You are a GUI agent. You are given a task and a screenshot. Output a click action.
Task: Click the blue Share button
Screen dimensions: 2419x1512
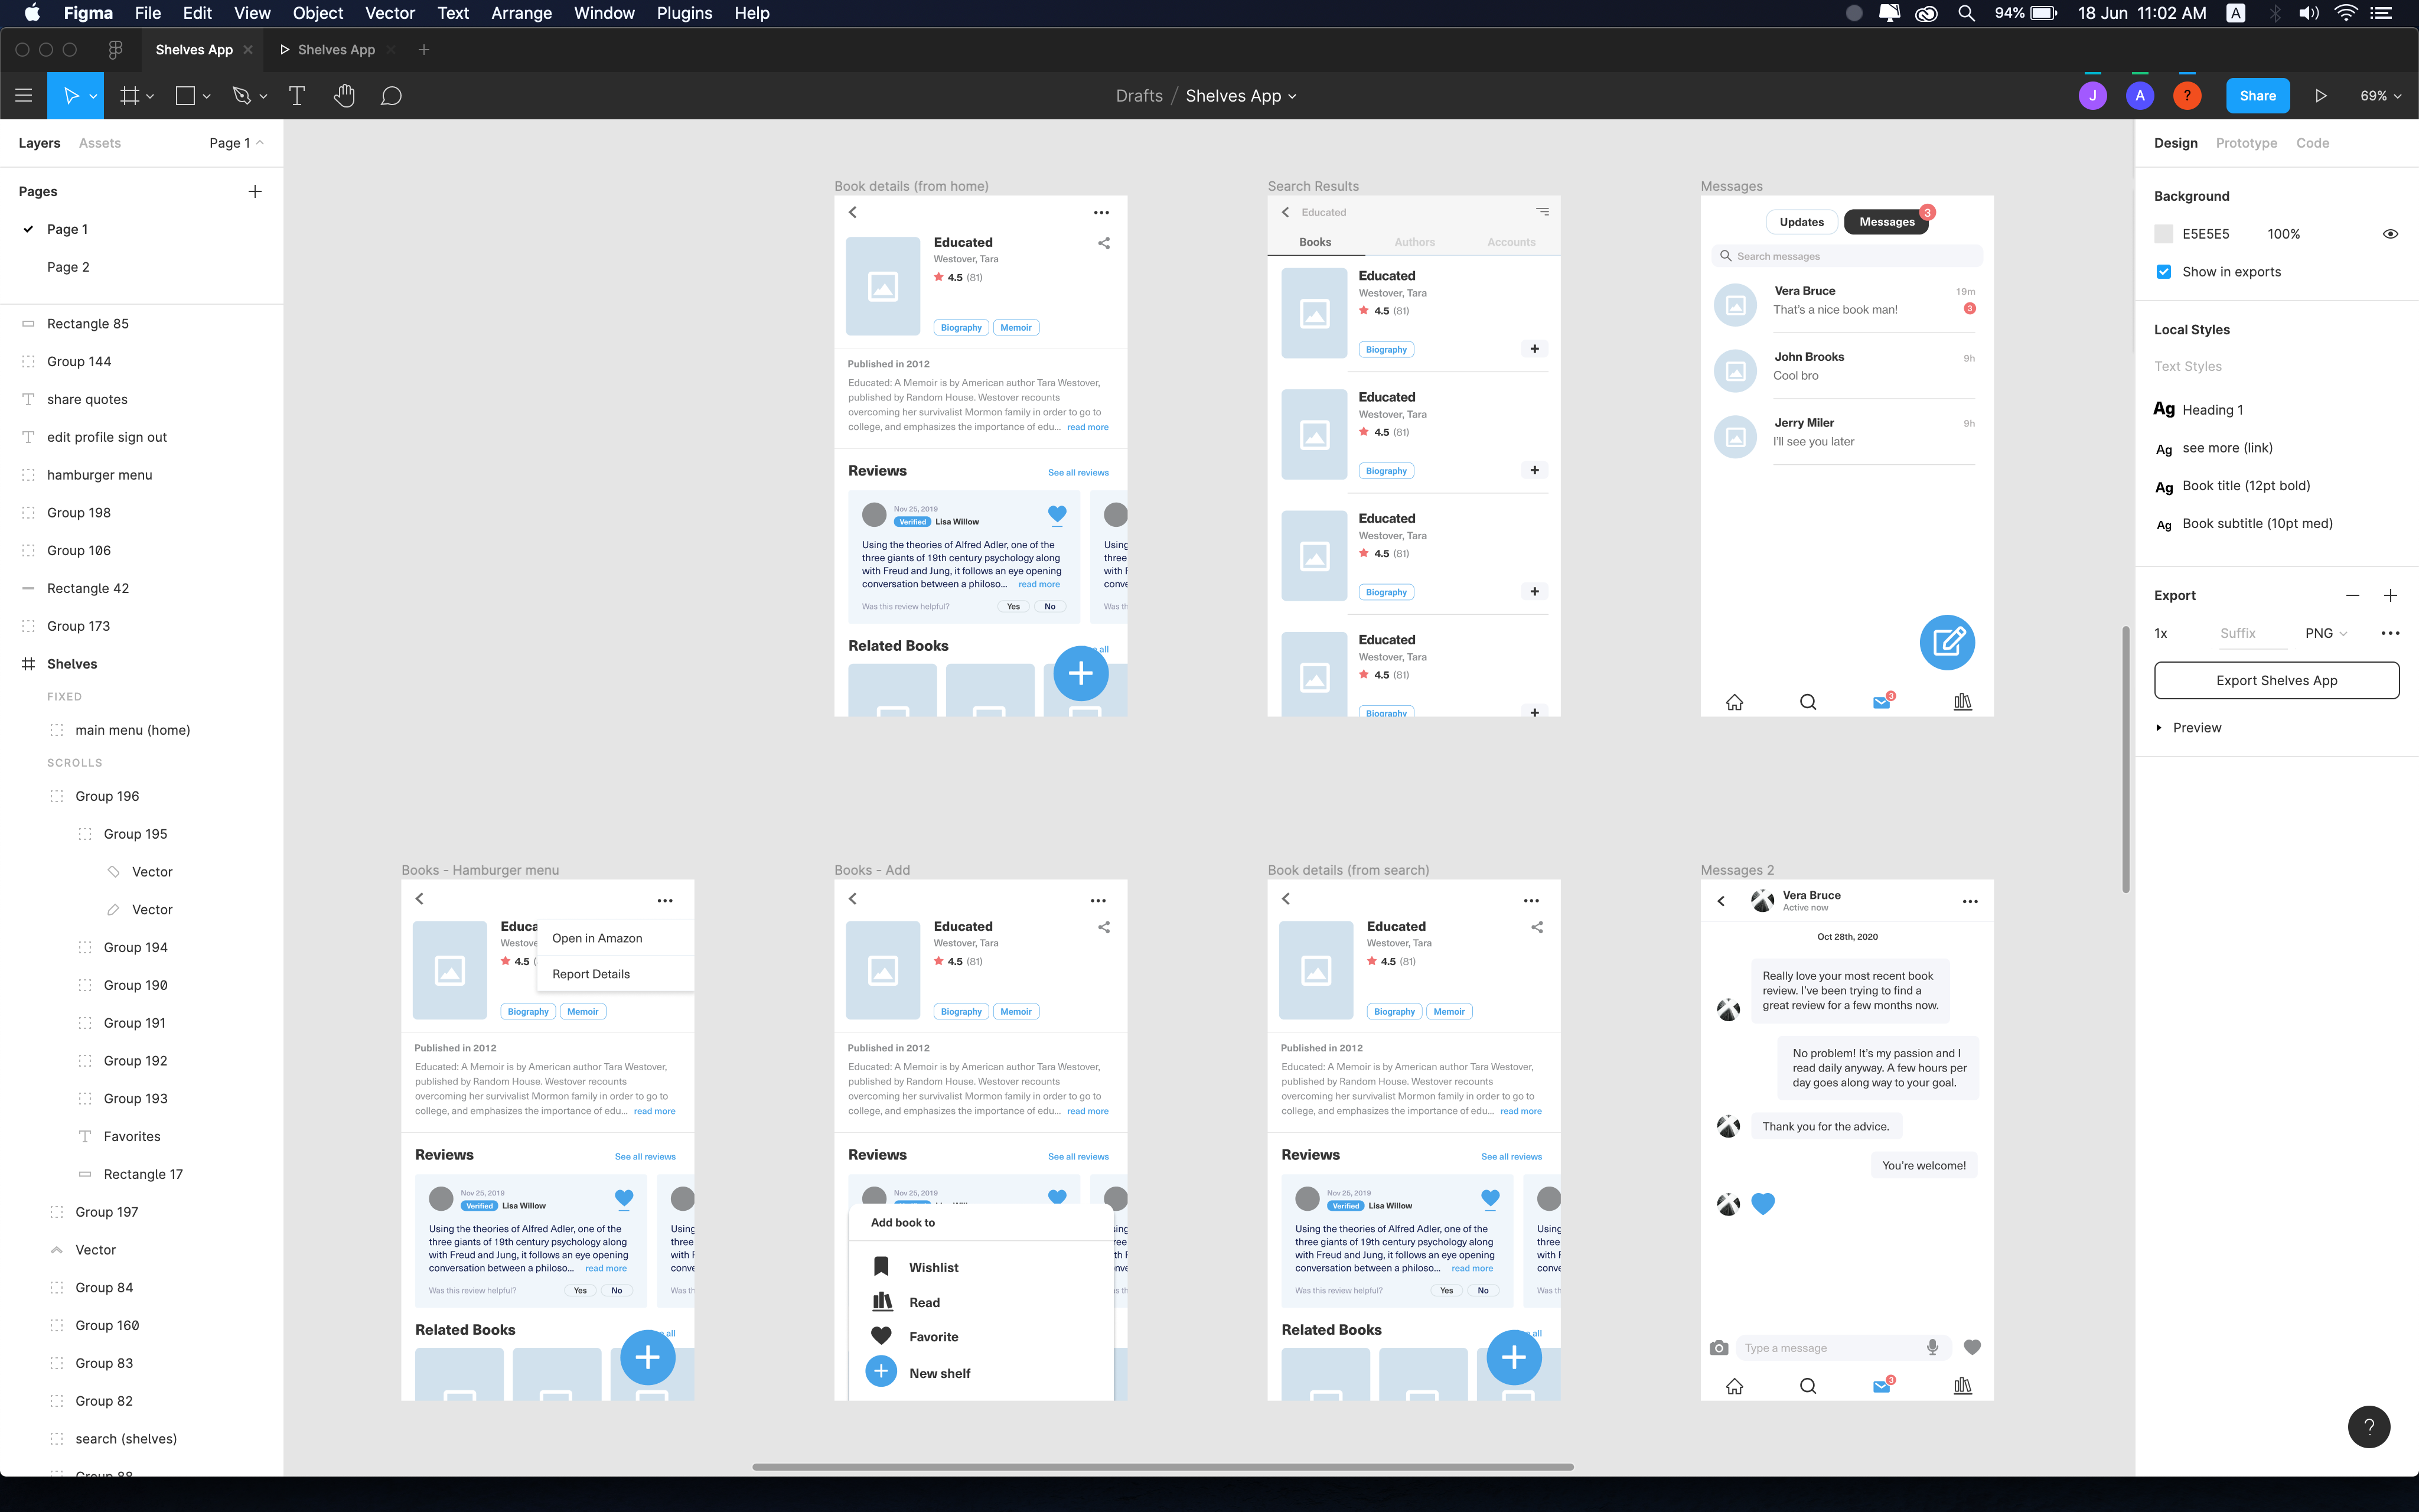(x=2257, y=96)
